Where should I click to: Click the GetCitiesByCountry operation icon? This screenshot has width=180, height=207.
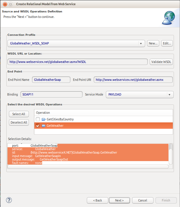point(44,119)
